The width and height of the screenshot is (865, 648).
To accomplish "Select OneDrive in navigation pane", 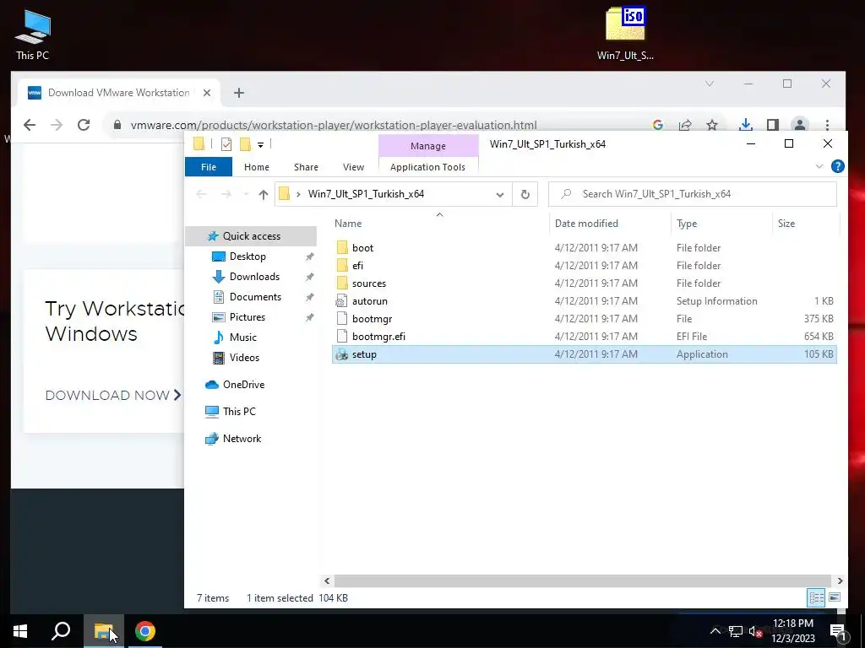I will 243,385.
